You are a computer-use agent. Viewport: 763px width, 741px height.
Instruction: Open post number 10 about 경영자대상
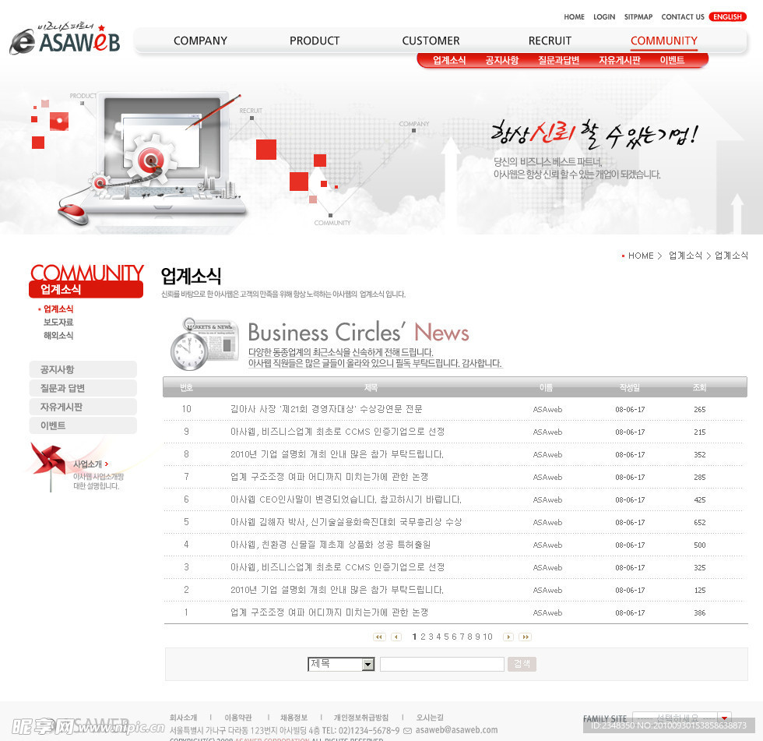click(326, 409)
